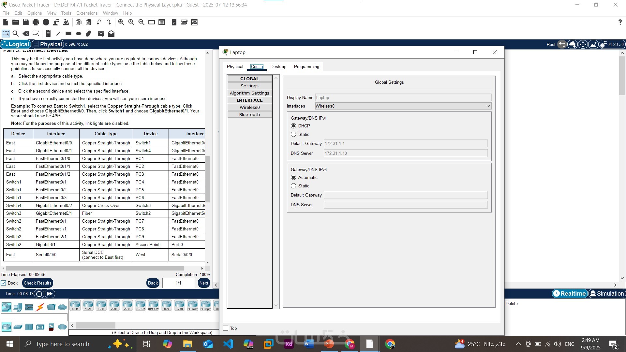Screen dimensions: 626x352
Task: Click the Check Results button
Action: point(37,283)
